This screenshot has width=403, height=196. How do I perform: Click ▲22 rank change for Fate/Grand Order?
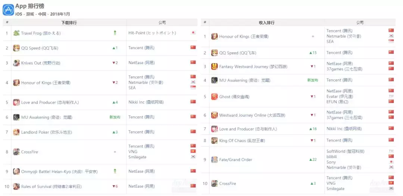click(313, 159)
